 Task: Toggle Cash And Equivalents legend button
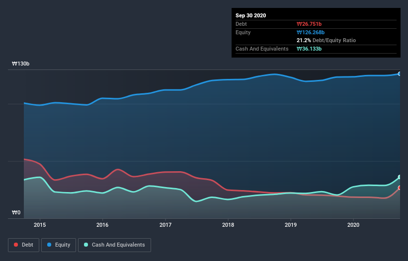coord(114,245)
